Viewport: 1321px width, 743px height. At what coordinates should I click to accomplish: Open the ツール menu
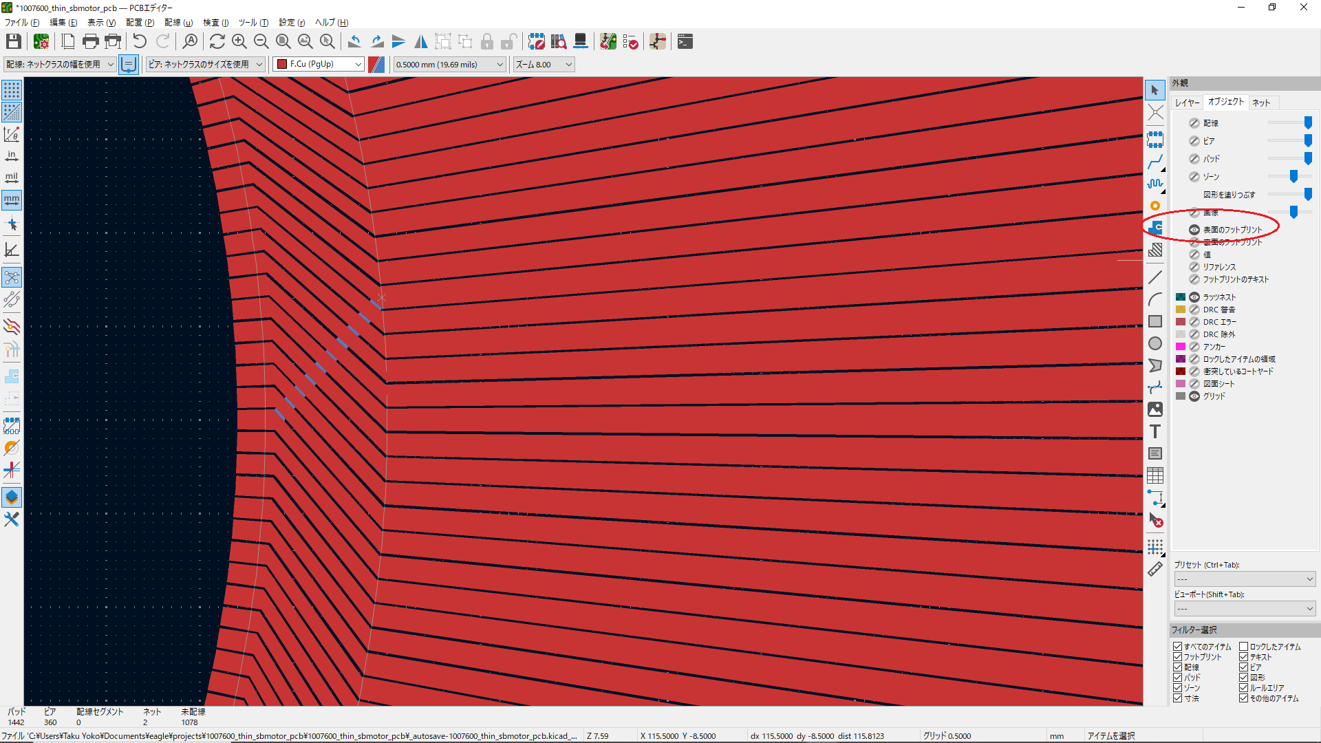coord(253,23)
